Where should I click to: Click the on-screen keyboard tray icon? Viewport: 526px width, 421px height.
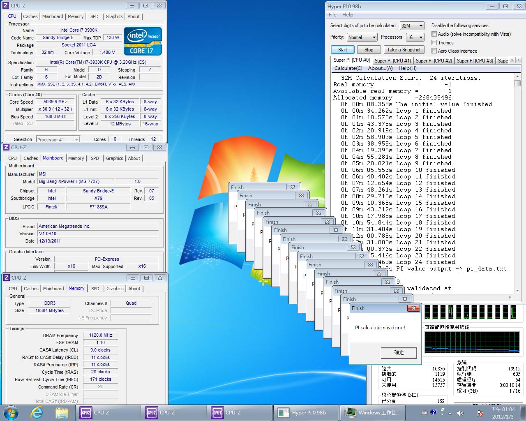(x=424, y=413)
